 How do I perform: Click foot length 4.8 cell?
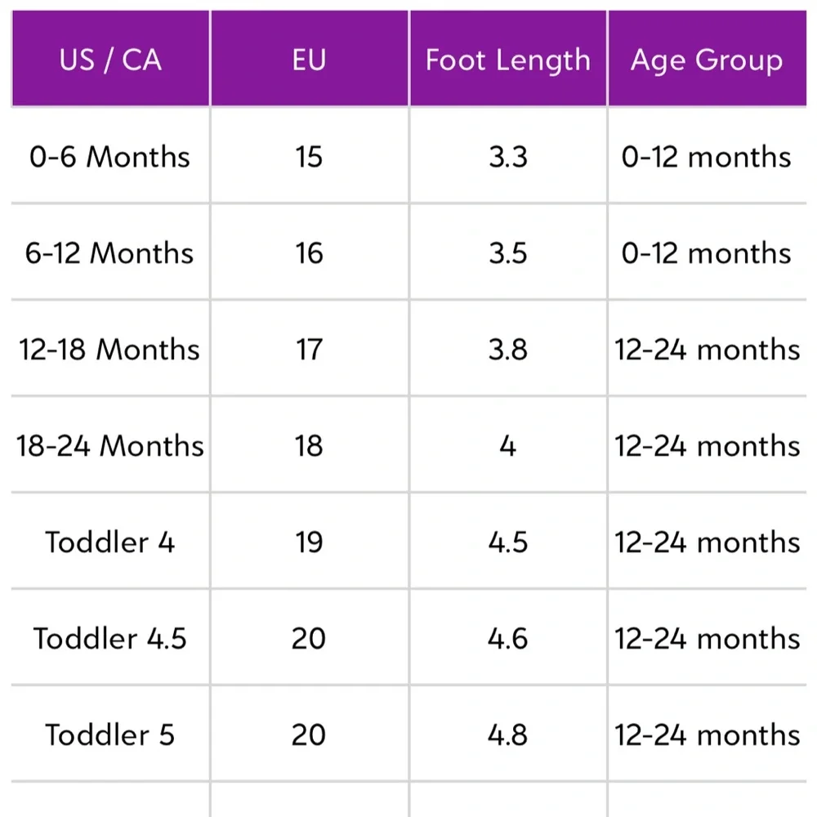[508, 734]
